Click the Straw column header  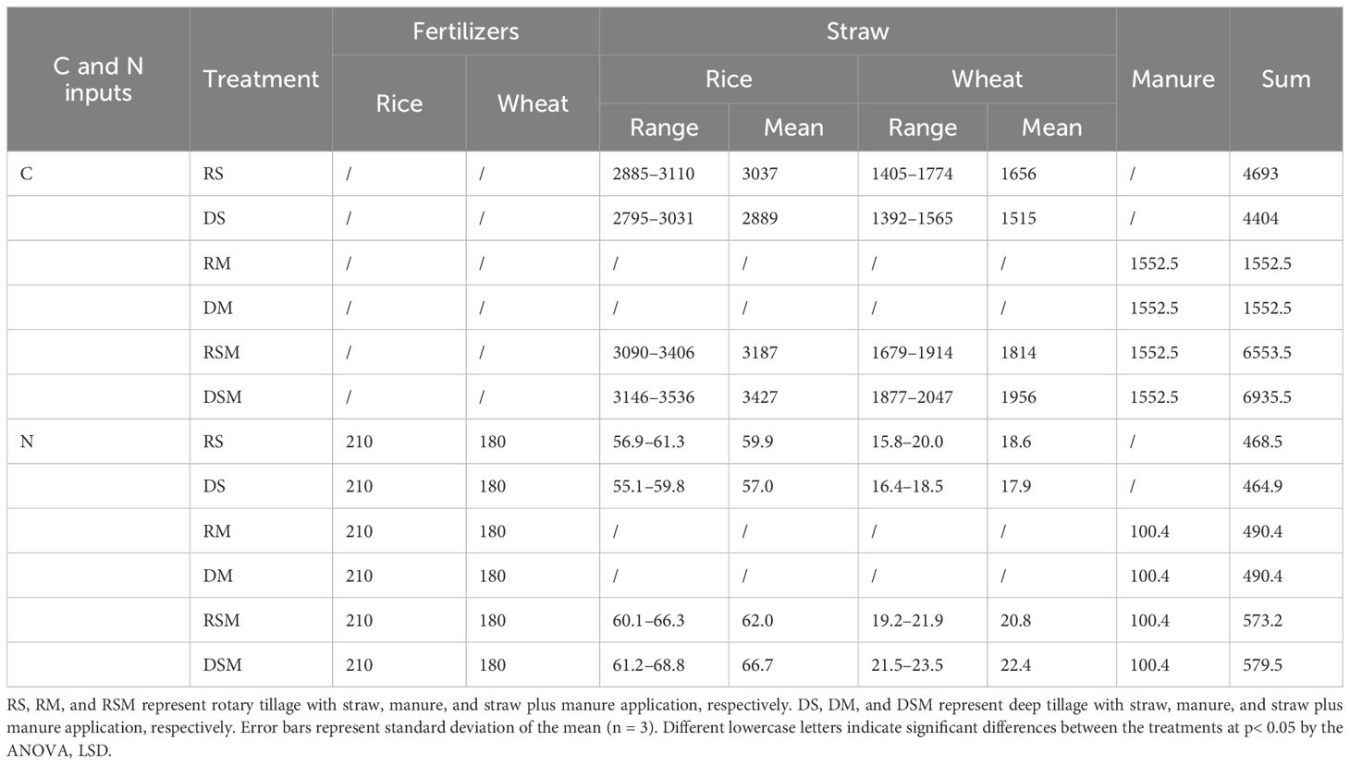(857, 31)
